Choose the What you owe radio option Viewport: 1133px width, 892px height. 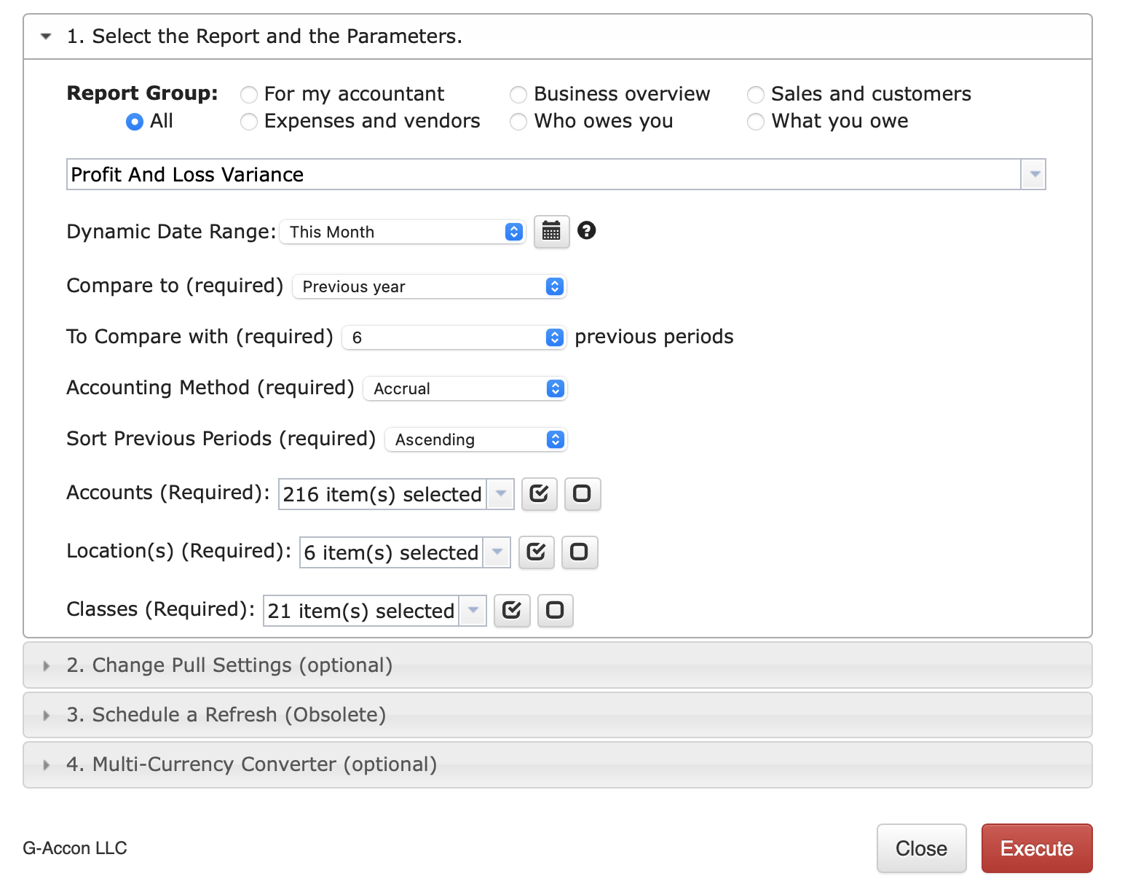756,122
